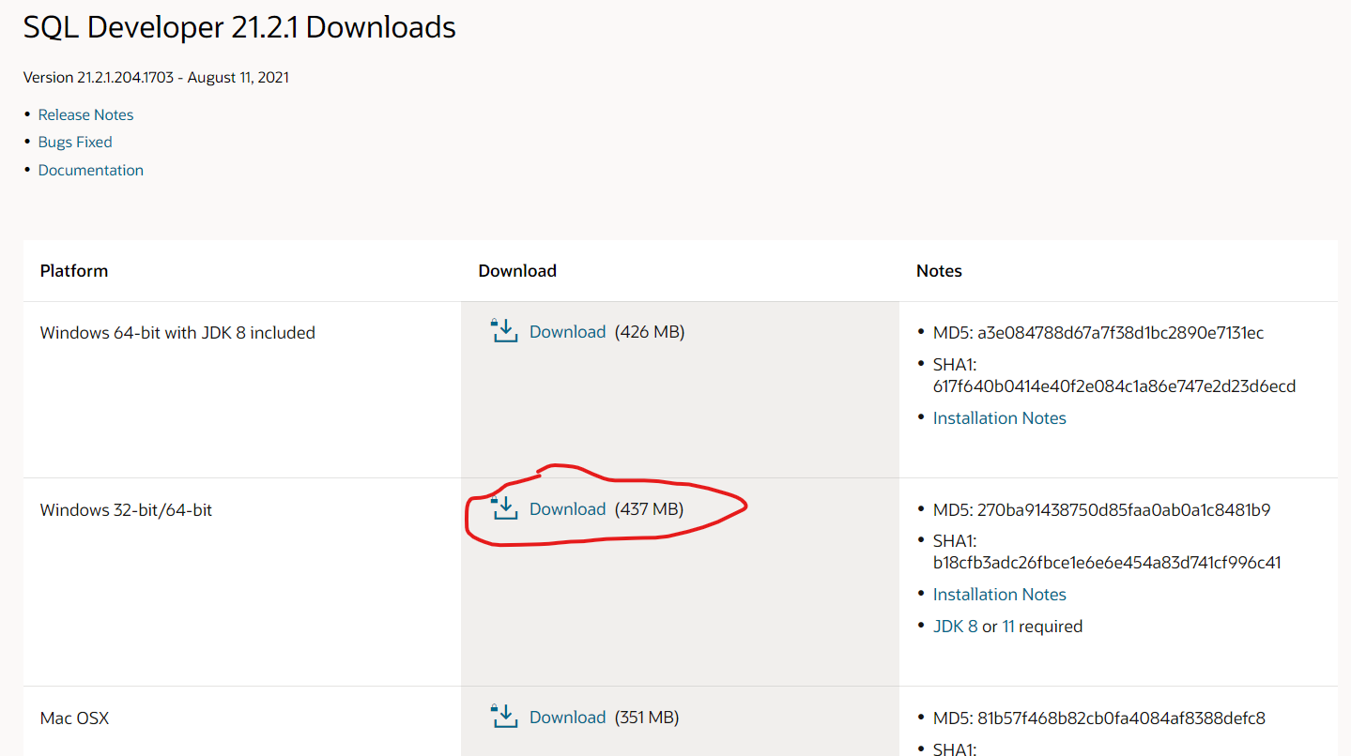Image resolution: width=1351 pixels, height=756 pixels.
Task: Click MD5 270ba91438750d85faa0ab0a1c8481b9 text
Action: pyautogui.click(x=1101, y=510)
